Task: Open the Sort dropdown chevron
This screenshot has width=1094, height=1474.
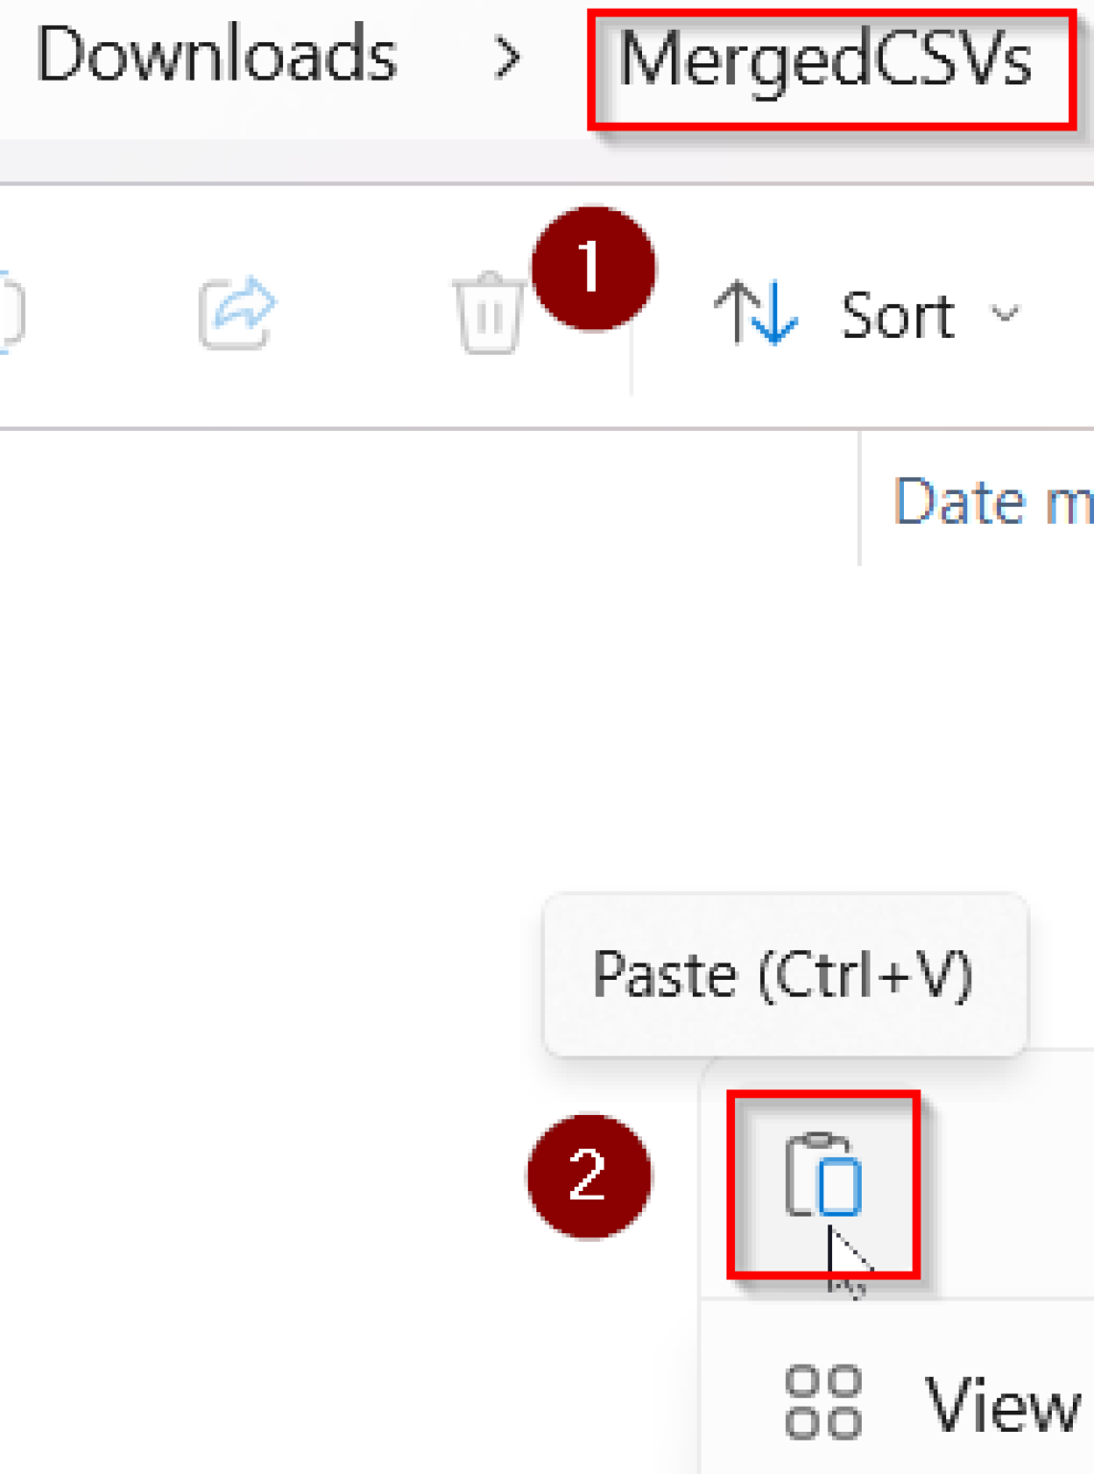Action: [1001, 314]
